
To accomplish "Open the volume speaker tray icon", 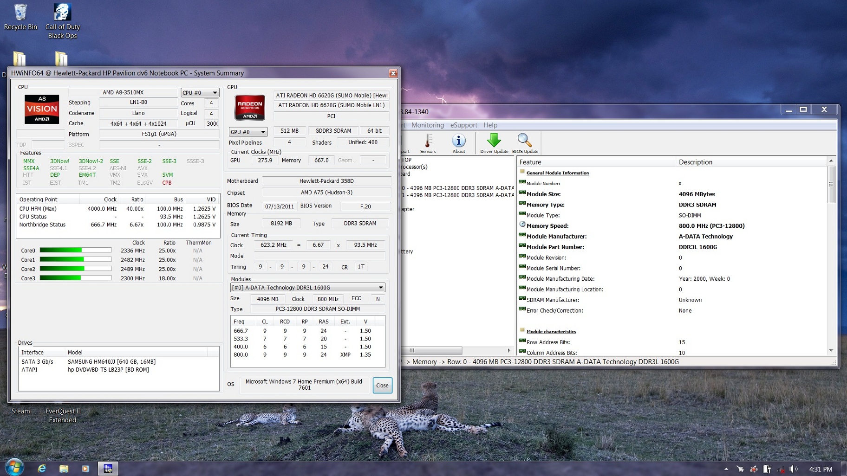I will pos(794,469).
